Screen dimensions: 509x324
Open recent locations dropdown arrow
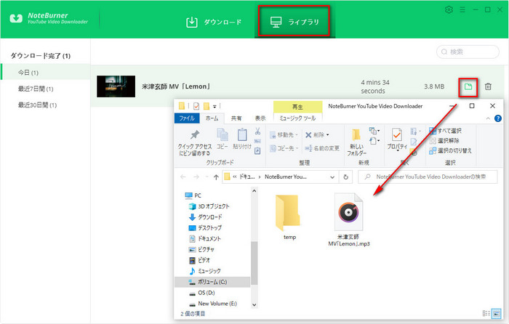pos(207,177)
